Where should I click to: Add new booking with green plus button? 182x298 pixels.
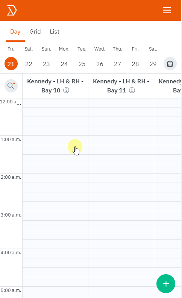click(x=166, y=284)
